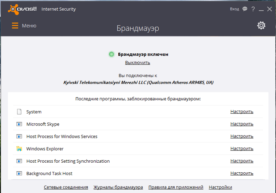Click the Windows Explorer folder icon
This screenshot has height=193, width=276.
tap(19, 149)
